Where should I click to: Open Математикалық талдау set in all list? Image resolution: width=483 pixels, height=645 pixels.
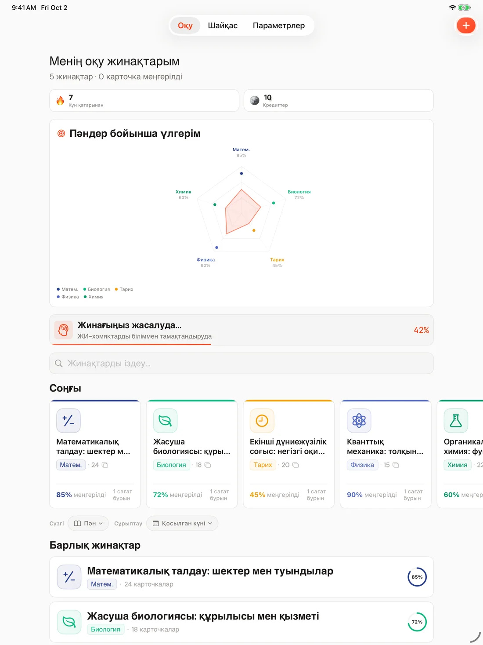[241, 577]
